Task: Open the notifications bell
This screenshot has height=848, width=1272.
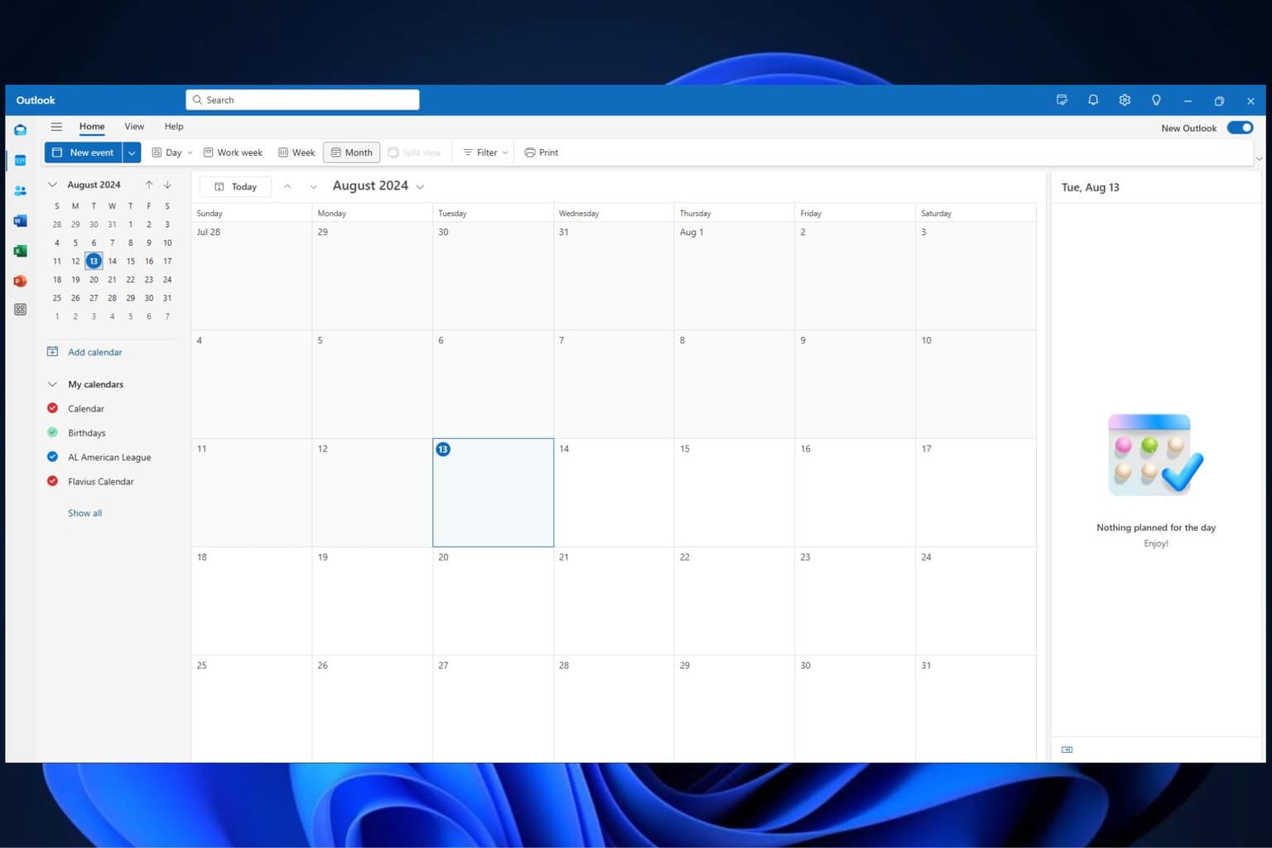Action: 1093,100
